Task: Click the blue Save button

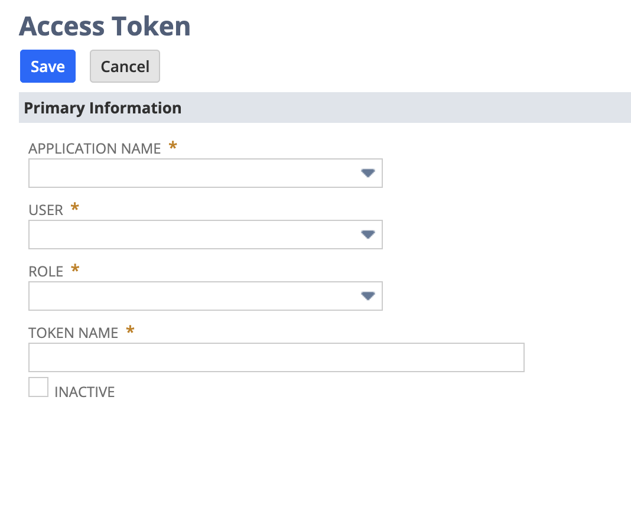Action: 48,66
